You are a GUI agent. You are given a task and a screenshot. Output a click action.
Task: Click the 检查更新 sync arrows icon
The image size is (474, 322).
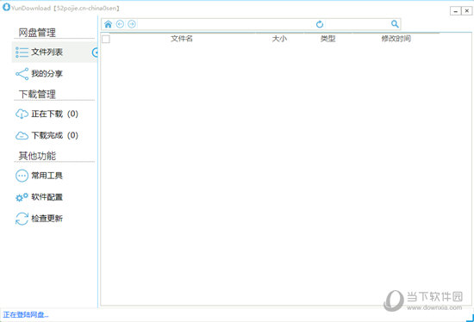coord(22,219)
